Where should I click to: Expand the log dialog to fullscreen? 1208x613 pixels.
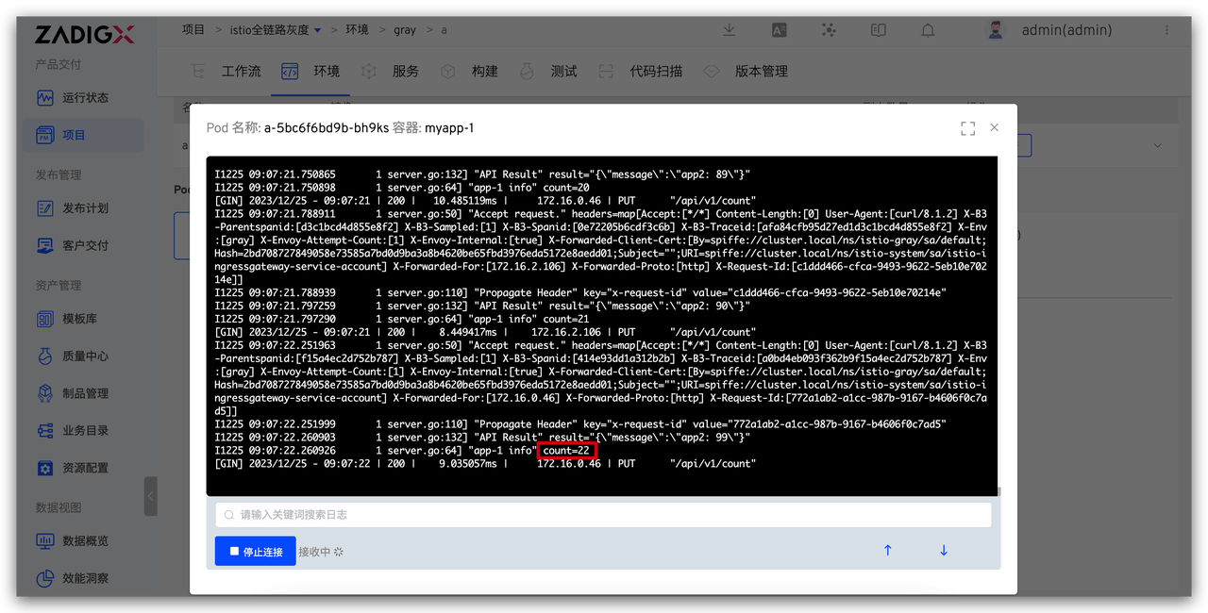[967, 128]
